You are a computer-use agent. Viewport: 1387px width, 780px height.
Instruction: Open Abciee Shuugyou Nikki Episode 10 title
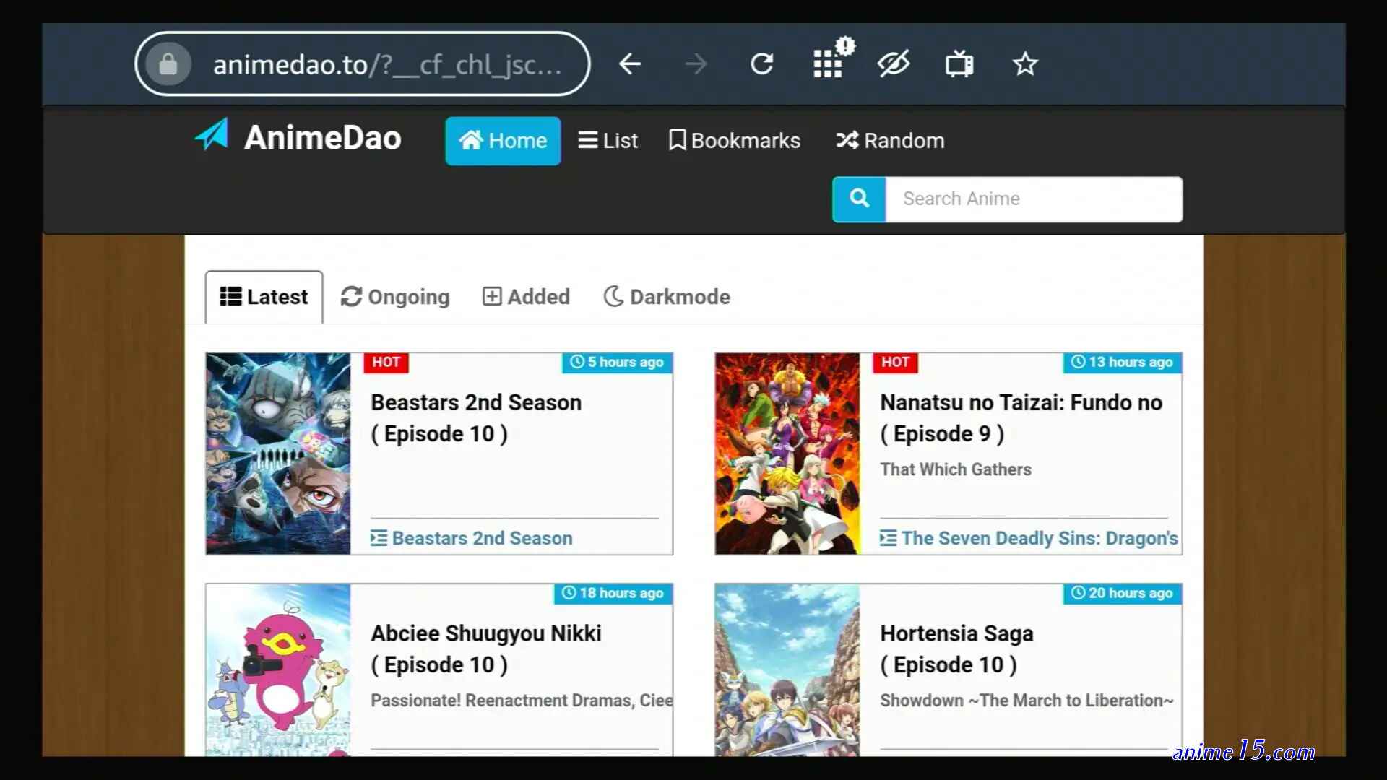(x=486, y=649)
